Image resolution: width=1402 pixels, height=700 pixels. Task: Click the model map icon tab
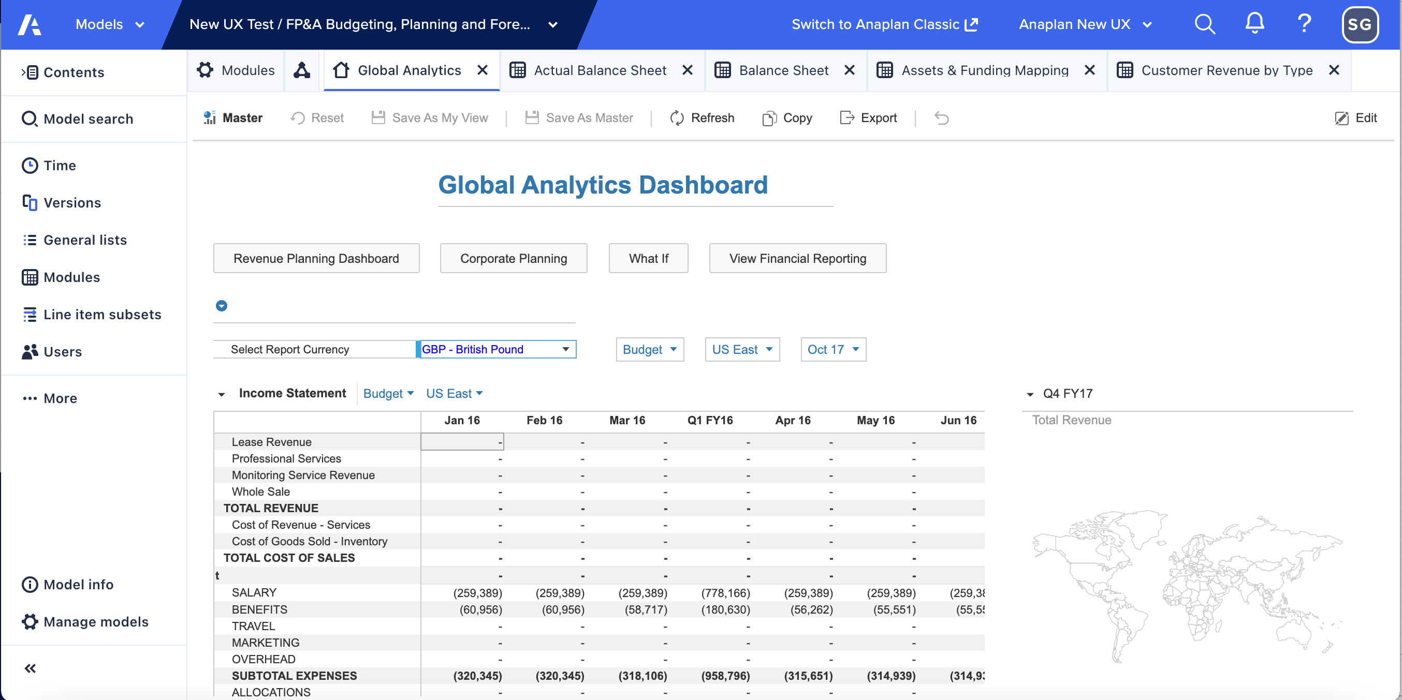(x=302, y=70)
